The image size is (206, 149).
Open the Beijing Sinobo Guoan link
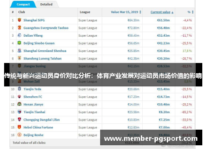tap(39, 43)
